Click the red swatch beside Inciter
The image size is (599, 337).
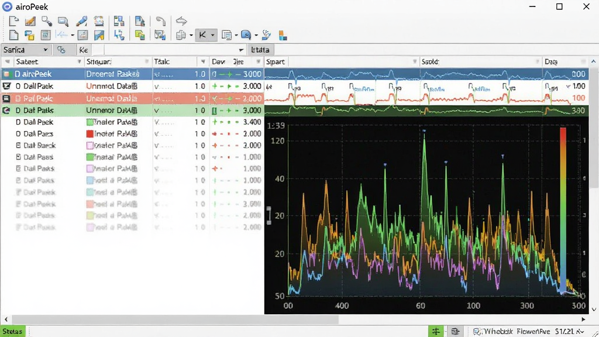point(89,134)
